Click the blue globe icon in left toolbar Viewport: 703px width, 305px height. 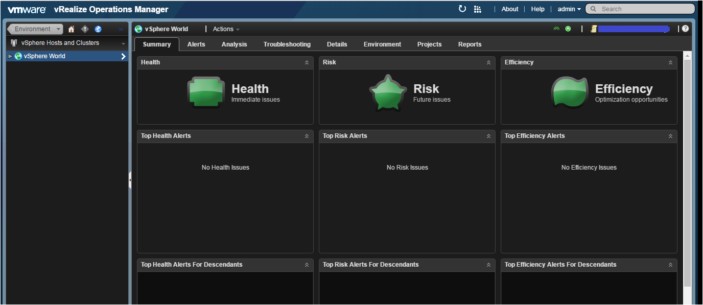[x=98, y=29]
